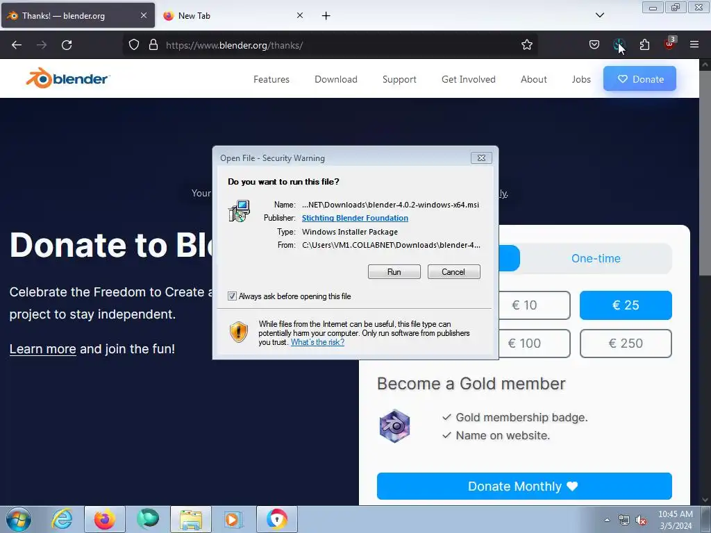Show hidden tray icons arrow
This screenshot has width=711, height=533.
(607, 520)
